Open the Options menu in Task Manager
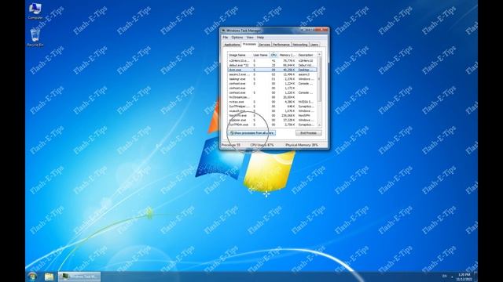The width and height of the screenshot is (503, 282). [x=237, y=38]
